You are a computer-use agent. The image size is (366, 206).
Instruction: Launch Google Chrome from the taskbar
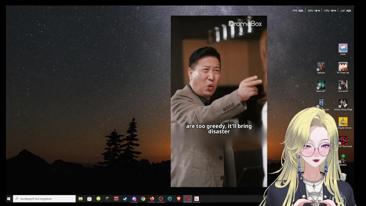coord(143,199)
